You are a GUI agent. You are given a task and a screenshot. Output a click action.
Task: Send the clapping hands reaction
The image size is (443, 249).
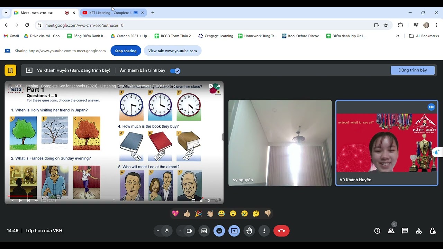pos(210,214)
